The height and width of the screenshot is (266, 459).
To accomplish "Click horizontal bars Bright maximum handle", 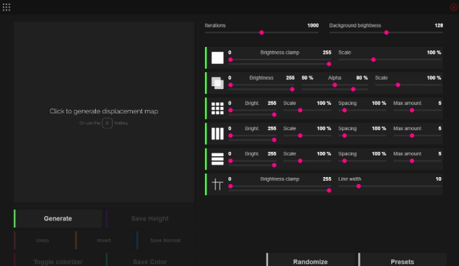I will (274, 165).
